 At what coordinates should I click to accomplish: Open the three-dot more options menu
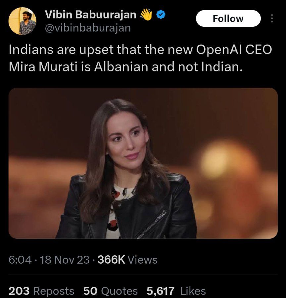272,19
